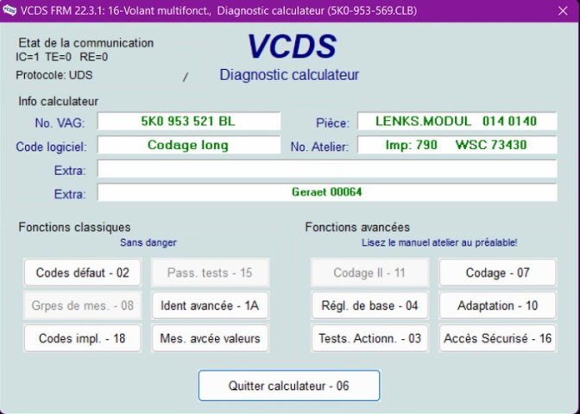Screen dimensions: 580x414
Task: Click the 'IC=1 TE=0 RE=0' status text
Action: [x=62, y=57]
